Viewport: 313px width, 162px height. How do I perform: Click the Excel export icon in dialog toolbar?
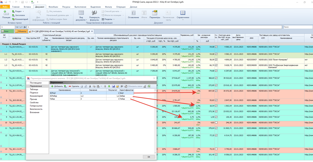[149, 86]
